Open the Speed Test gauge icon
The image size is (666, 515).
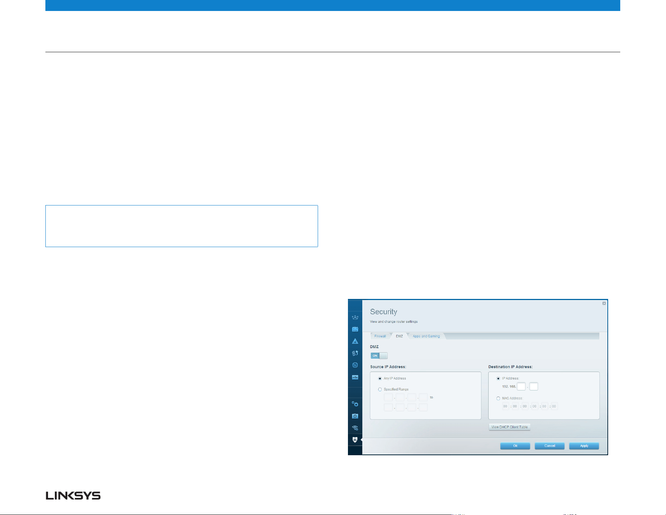355,365
